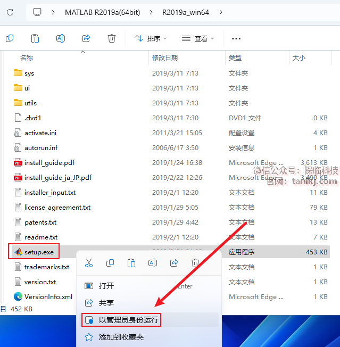This screenshot has height=347, width=340.
Task: Select the ui folder
Action: click(x=22, y=88)
